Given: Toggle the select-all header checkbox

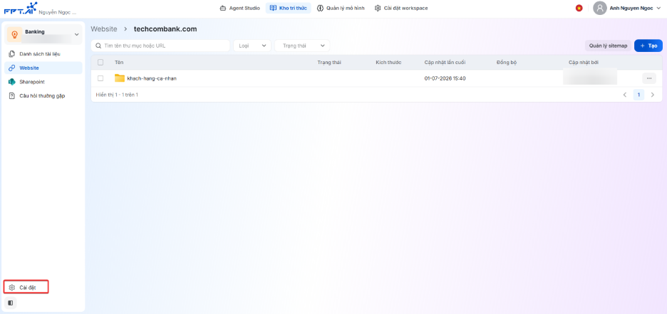Looking at the screenshot, I should coord(100,63).
